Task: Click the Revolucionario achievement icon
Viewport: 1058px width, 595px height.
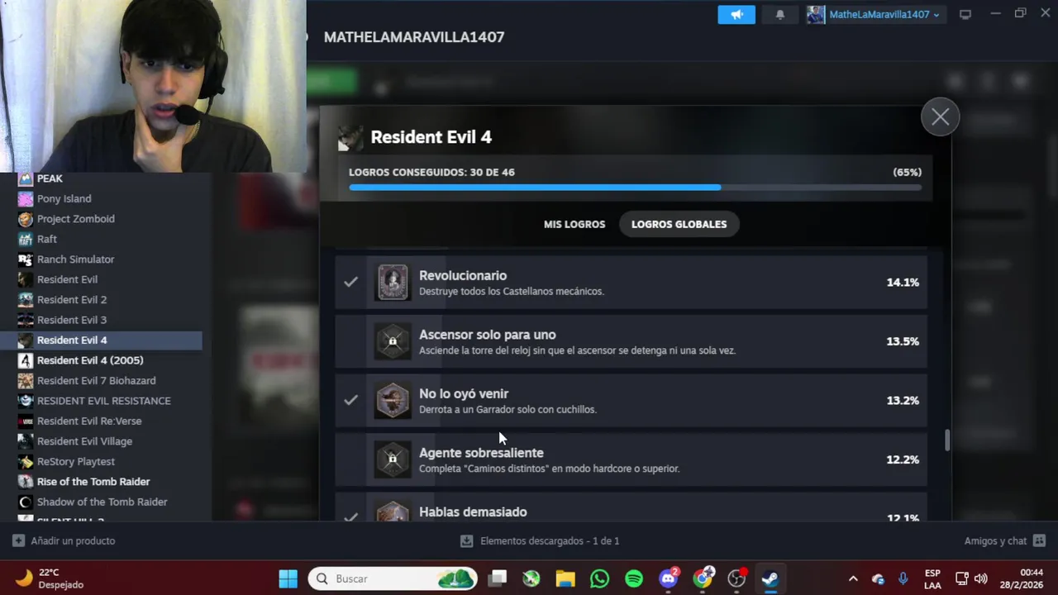Action: coord(393,283)
